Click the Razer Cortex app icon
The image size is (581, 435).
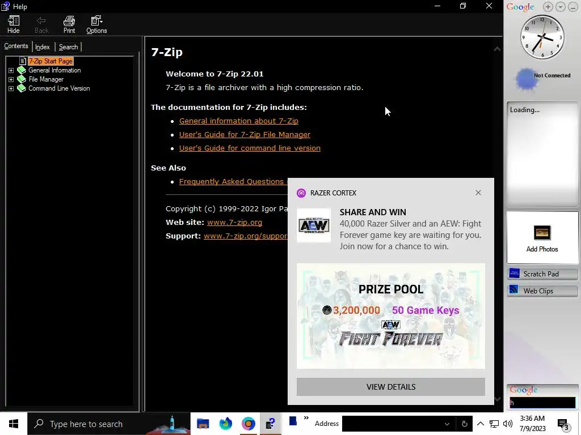tap(301, 193)
